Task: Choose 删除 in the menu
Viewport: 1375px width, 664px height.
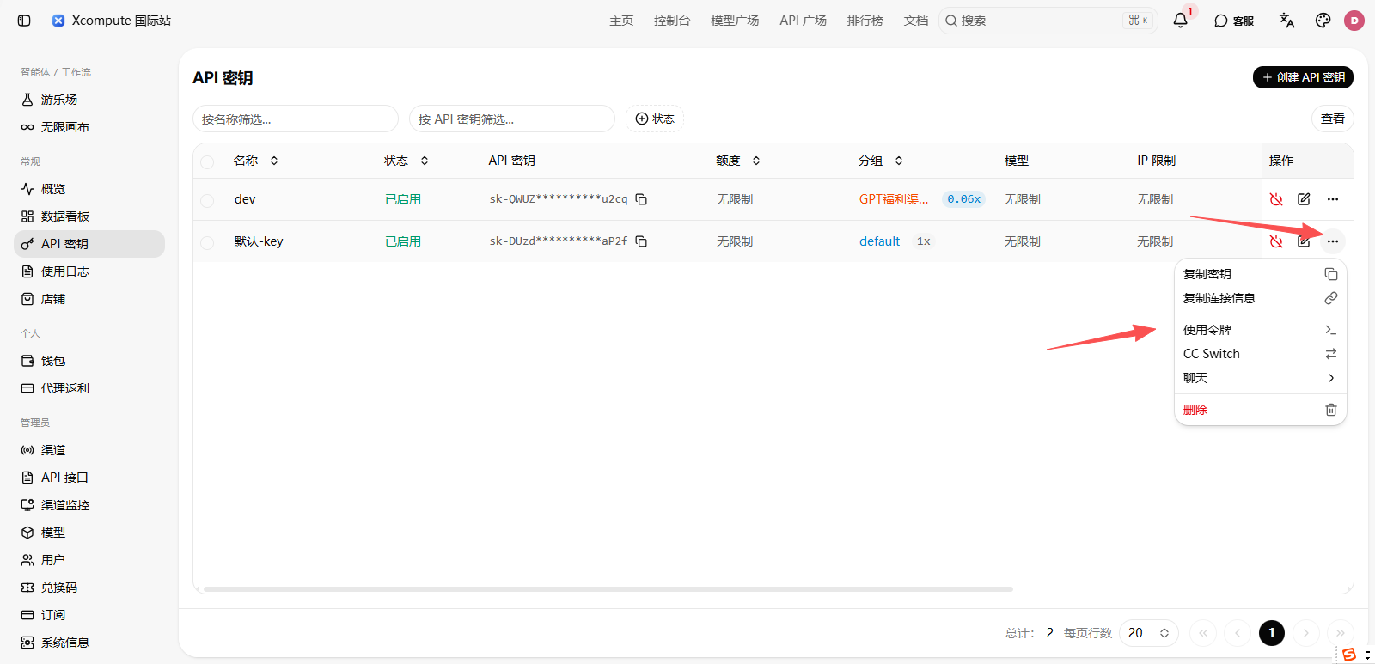Action: point(1260,410)
